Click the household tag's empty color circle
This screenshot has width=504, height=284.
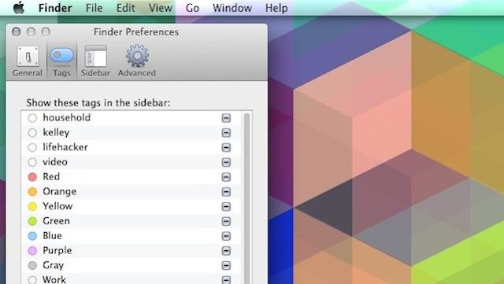32,118
